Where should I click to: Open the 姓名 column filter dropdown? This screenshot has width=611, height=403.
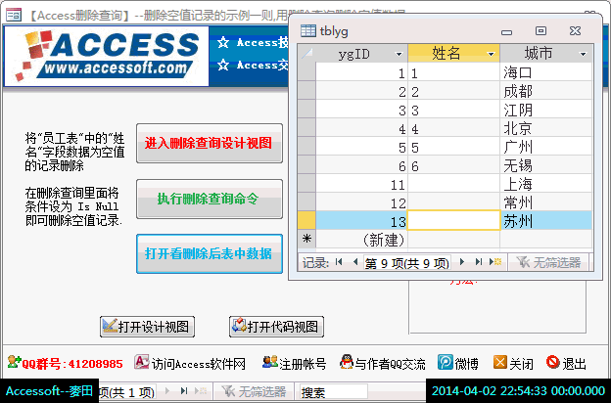(x=491, y=54)
